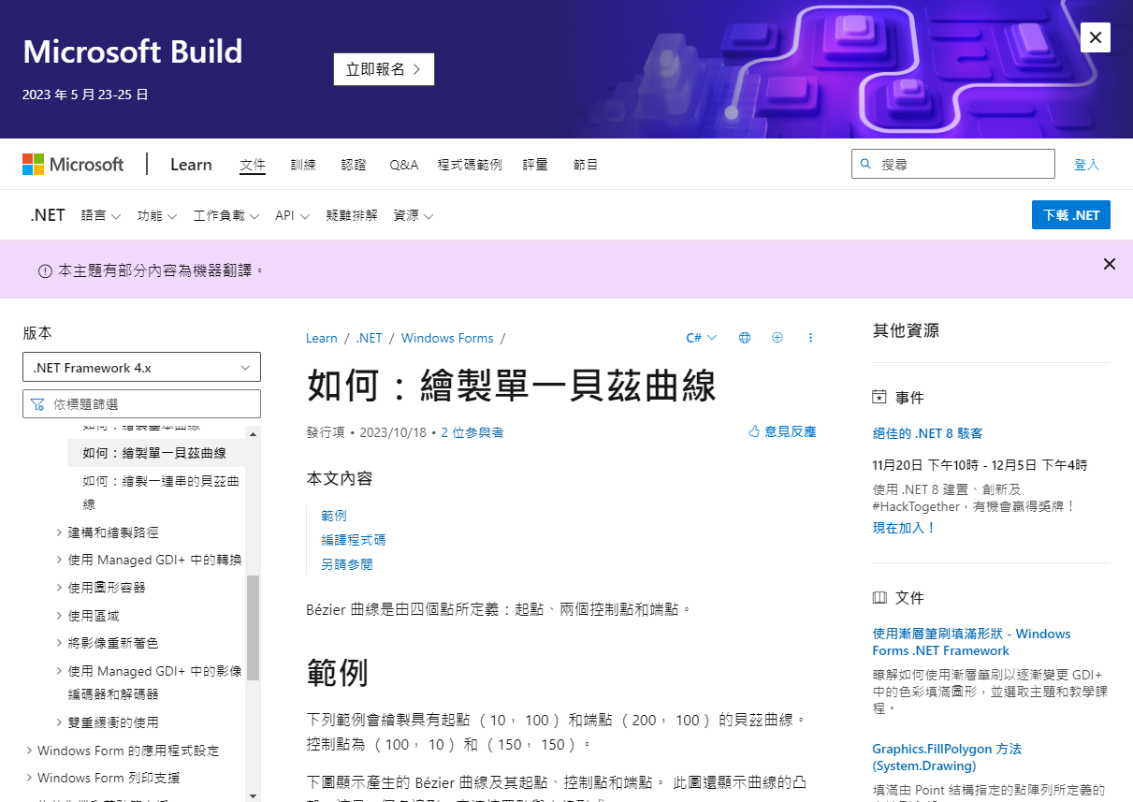Click the 下載 .NET button
The width and height of the screenshot is (1133, 802).
tap(1071, 214)
